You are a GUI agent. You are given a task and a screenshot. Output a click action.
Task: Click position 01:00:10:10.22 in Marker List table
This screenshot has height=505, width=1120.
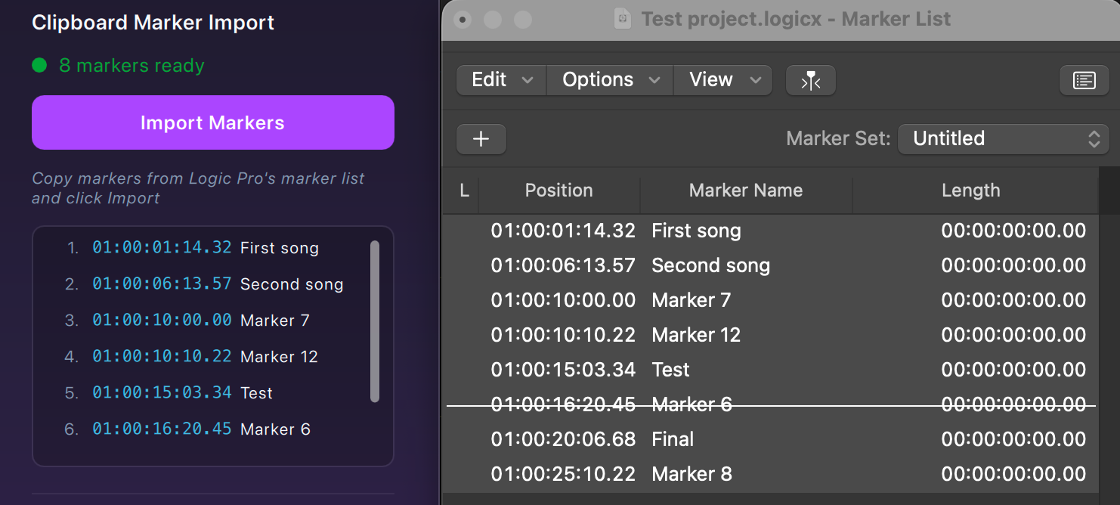[x=563, y=335]
